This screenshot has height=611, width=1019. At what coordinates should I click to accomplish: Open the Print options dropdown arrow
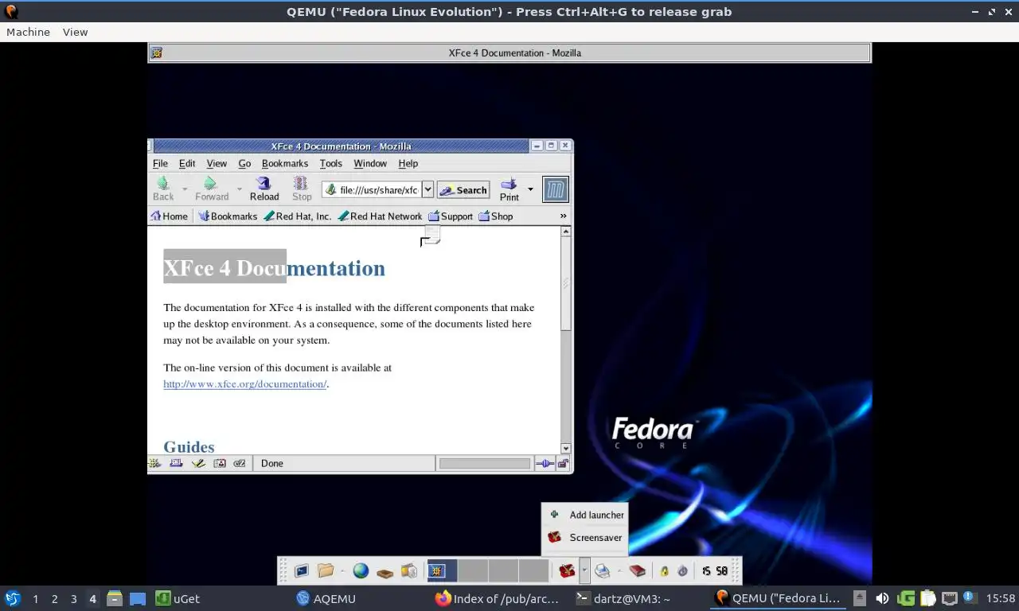[530, 189]
